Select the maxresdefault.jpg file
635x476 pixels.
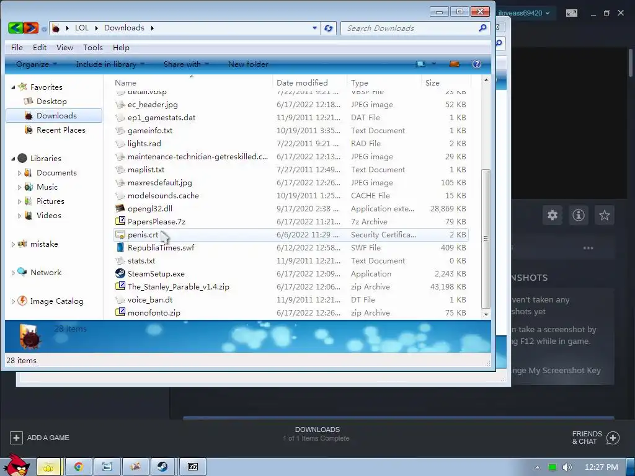point(159,183)
